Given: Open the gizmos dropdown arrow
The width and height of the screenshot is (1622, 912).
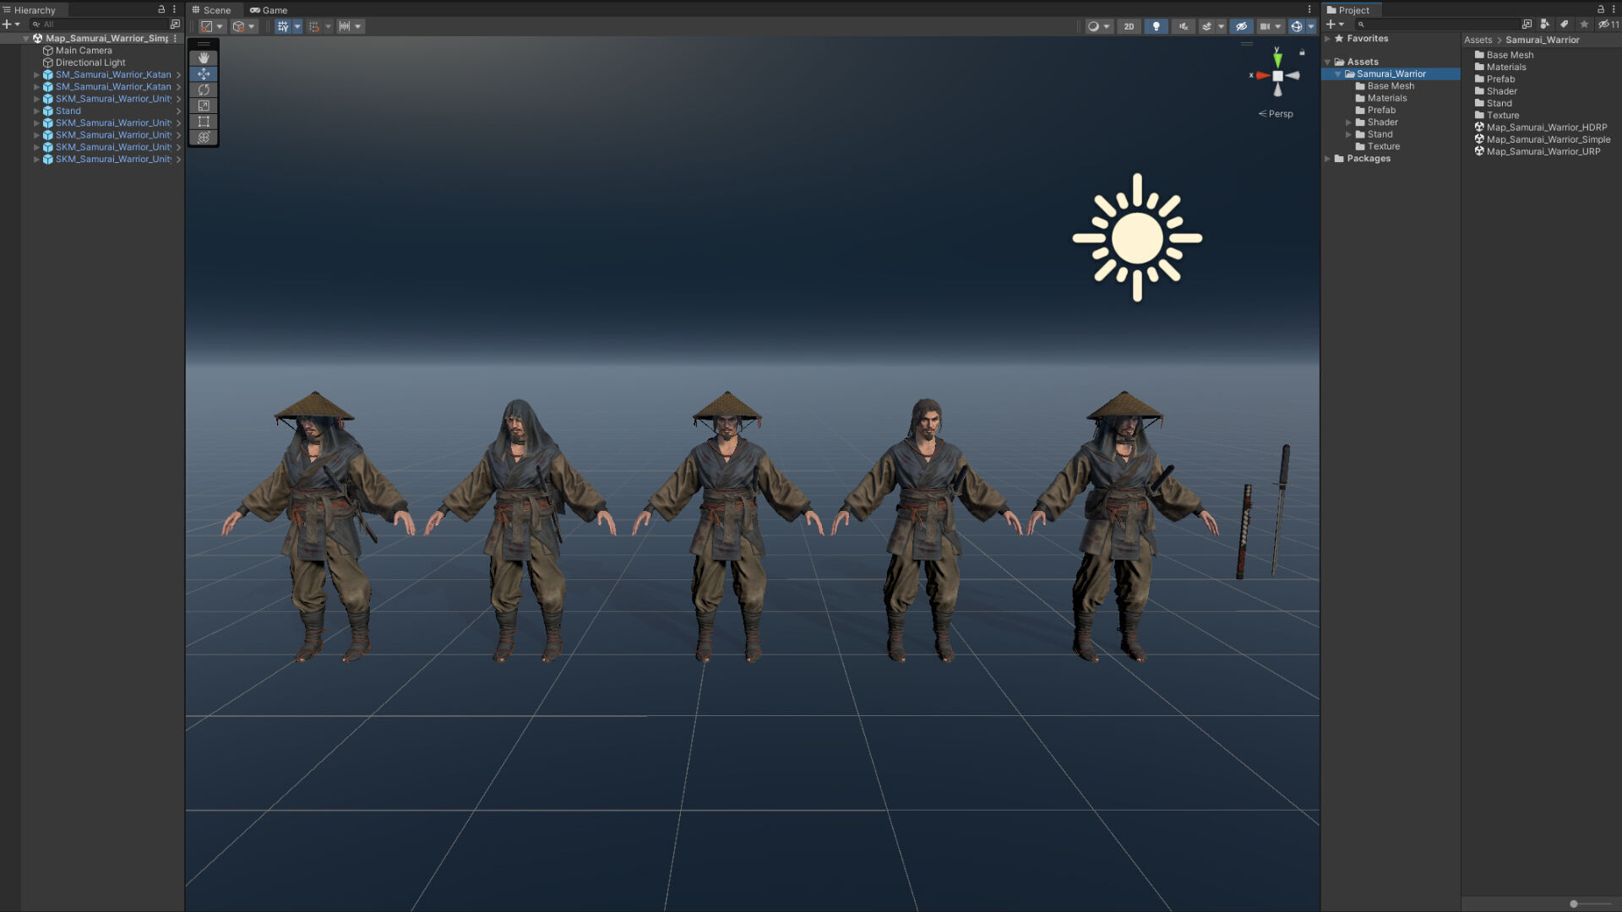Looking at the screenshot, I should [1311, 26].
